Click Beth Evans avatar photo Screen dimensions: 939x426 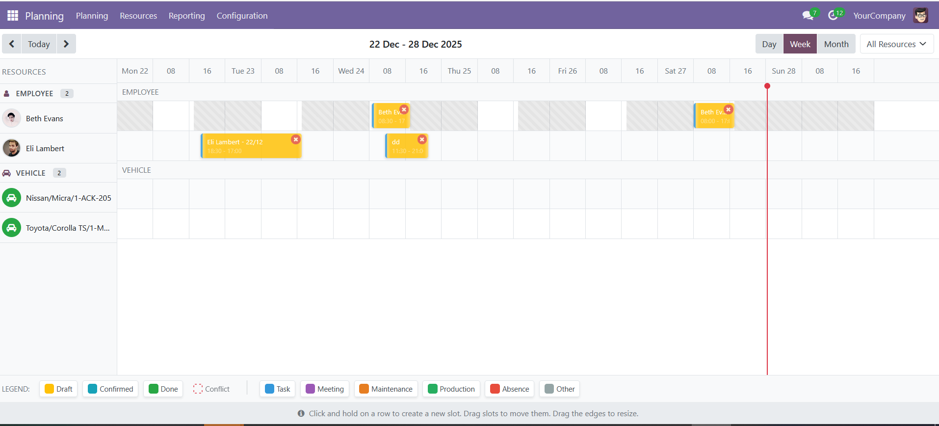[x=11, y=118]
